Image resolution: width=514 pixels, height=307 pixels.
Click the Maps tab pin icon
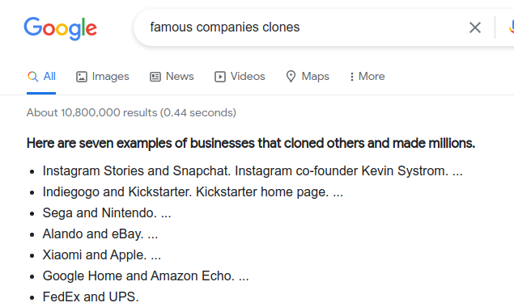pyautogui.click(x=291, y=77)
